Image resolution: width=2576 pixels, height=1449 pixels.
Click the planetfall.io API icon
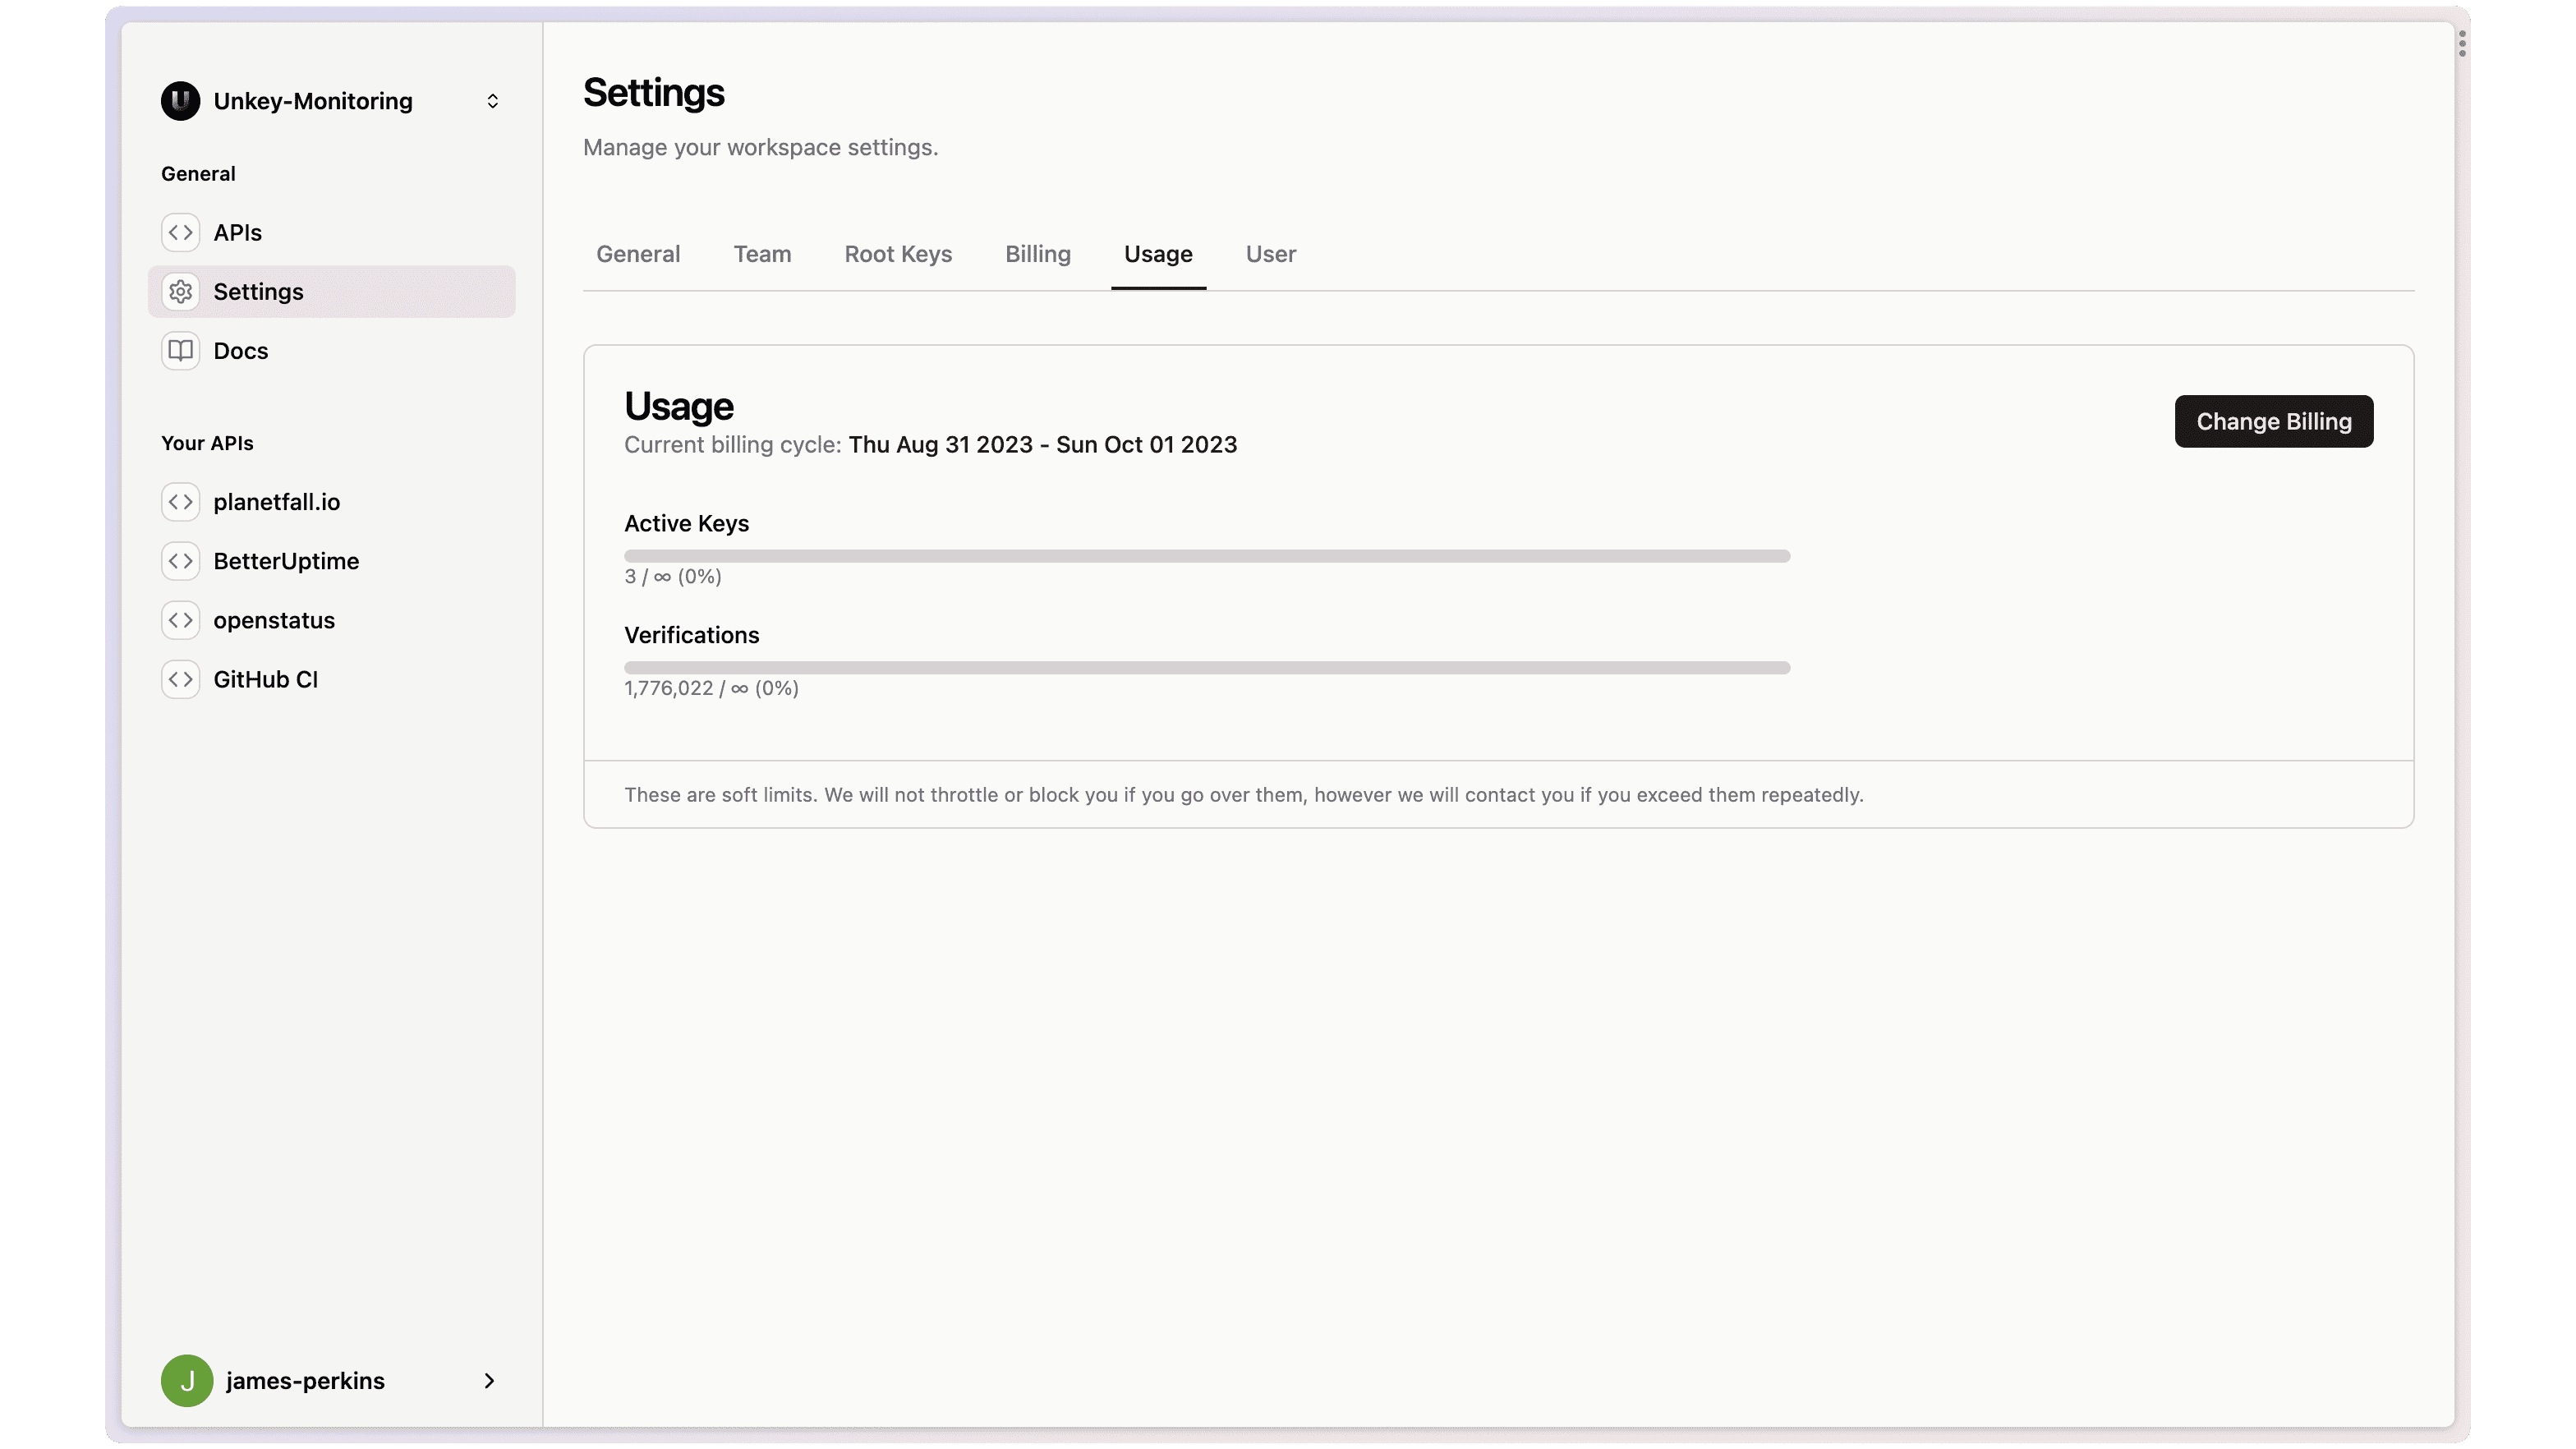(180, 502)
